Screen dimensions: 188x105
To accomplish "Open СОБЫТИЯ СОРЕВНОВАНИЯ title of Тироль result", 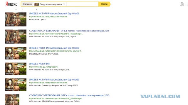I will coord(69,31).
